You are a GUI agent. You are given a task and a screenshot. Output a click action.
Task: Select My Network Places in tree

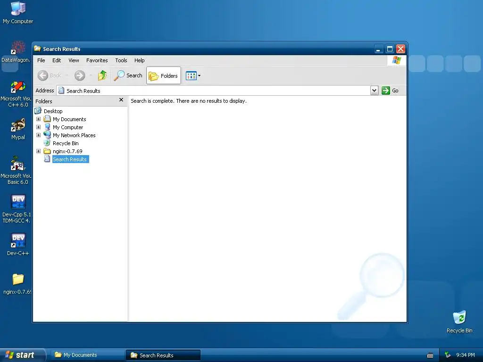tap(74, 135)
